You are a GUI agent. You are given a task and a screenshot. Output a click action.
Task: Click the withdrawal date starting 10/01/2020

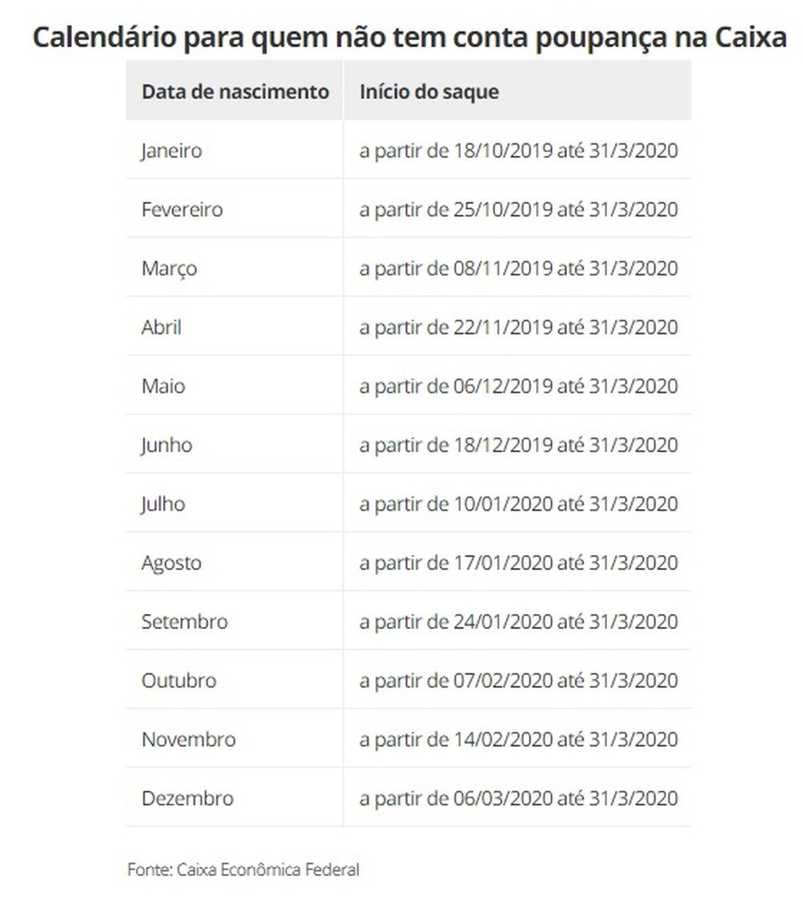tap(518, 504)
